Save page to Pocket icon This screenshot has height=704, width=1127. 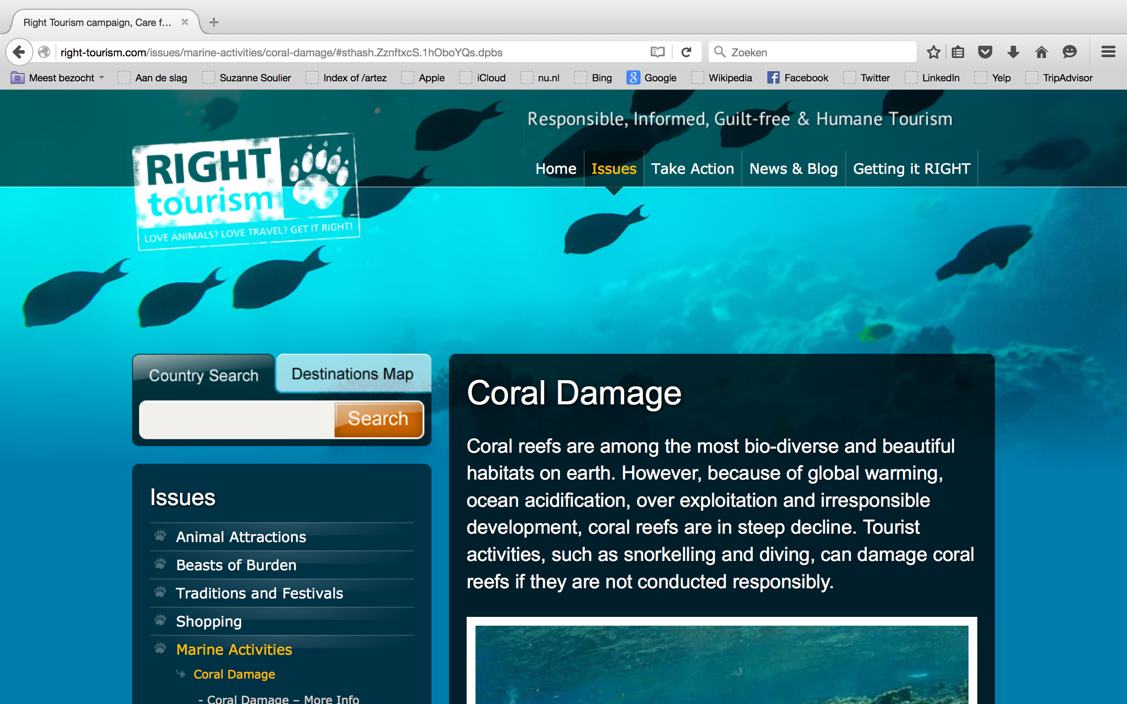[x=985, y=51]
